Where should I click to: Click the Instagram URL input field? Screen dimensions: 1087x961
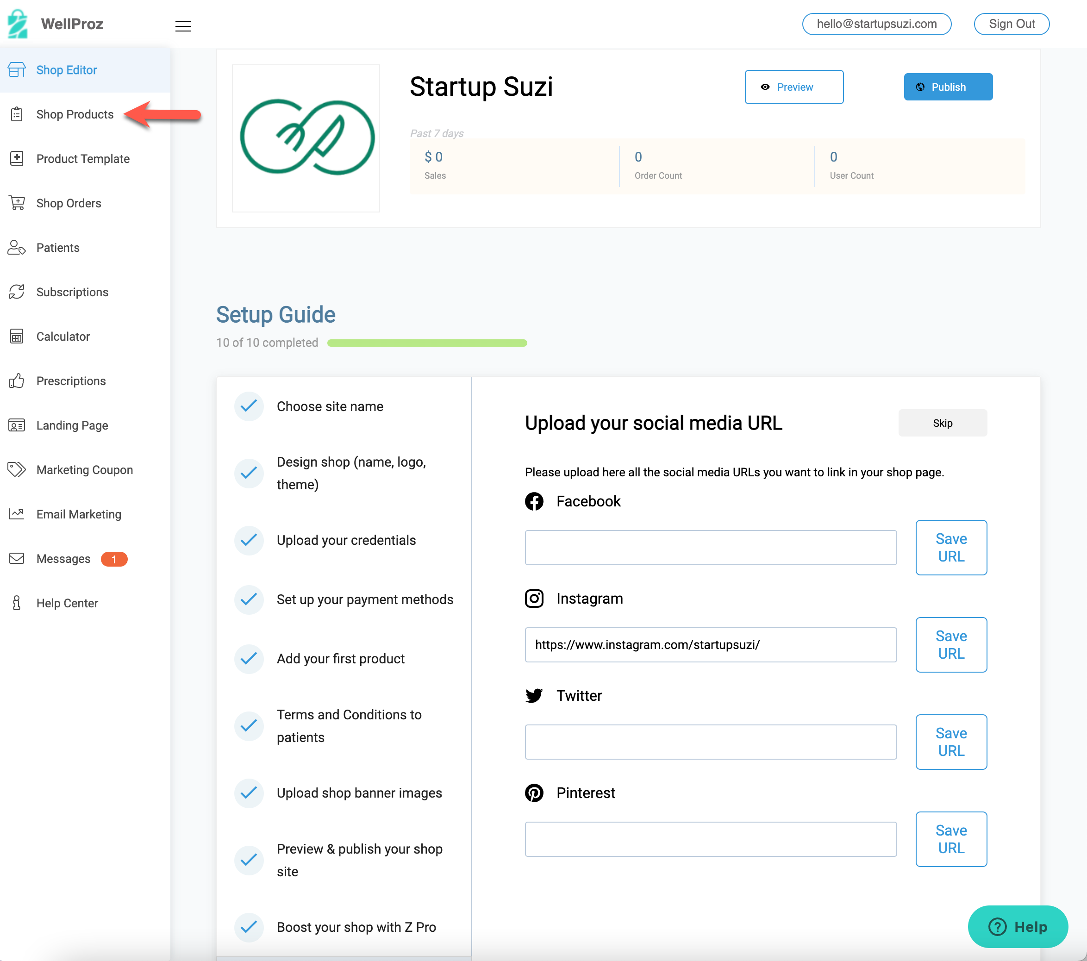click(x=711, y=644)
